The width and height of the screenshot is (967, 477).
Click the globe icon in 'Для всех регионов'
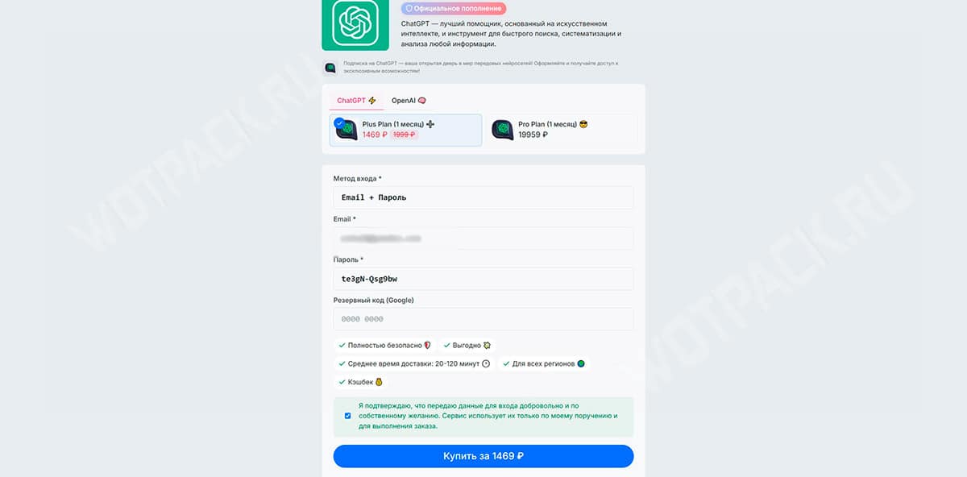pos(581,363)
